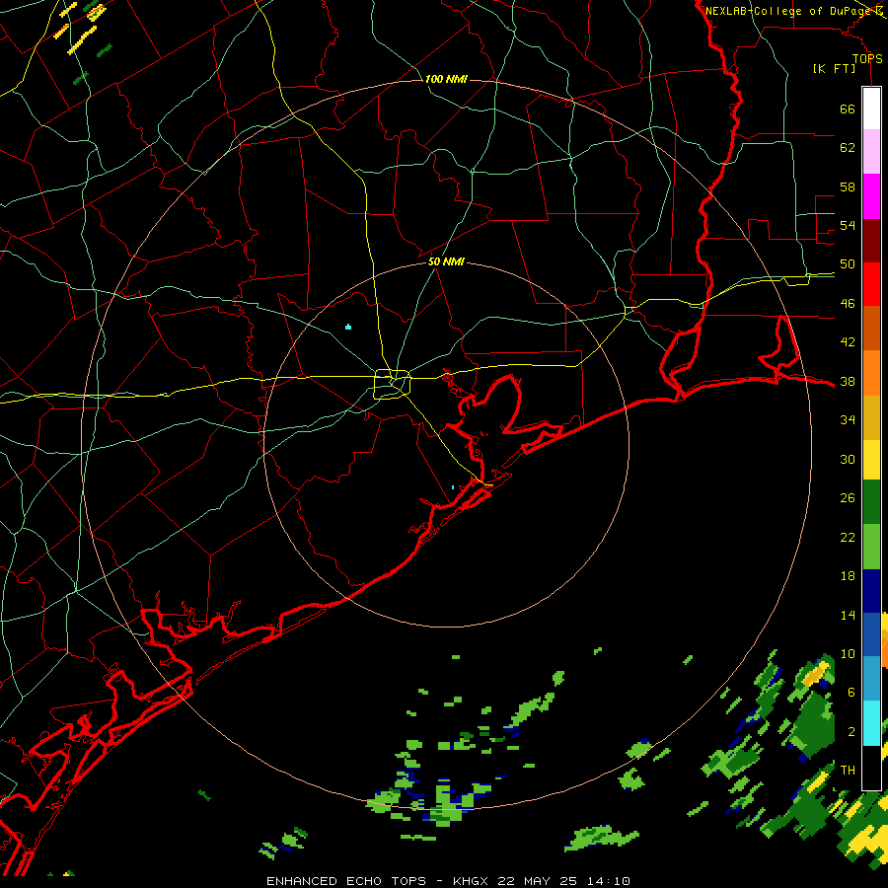The width and height of the screenshot is (888, 888).
Task: Select the medium blue legend swatch near 14
Action: [x=871, y=633]
